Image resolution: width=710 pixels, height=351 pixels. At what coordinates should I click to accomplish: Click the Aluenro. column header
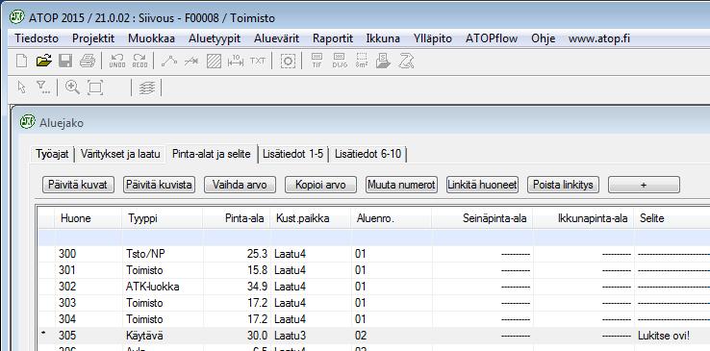coord(392,218)
